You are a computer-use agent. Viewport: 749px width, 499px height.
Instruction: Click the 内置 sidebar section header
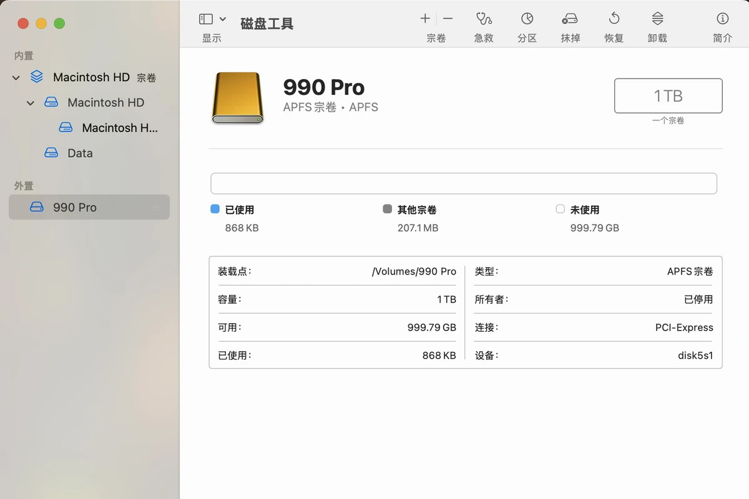[24, 56]
